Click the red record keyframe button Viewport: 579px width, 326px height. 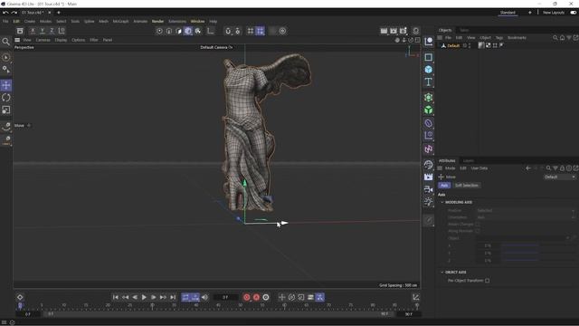pos(247,297)
